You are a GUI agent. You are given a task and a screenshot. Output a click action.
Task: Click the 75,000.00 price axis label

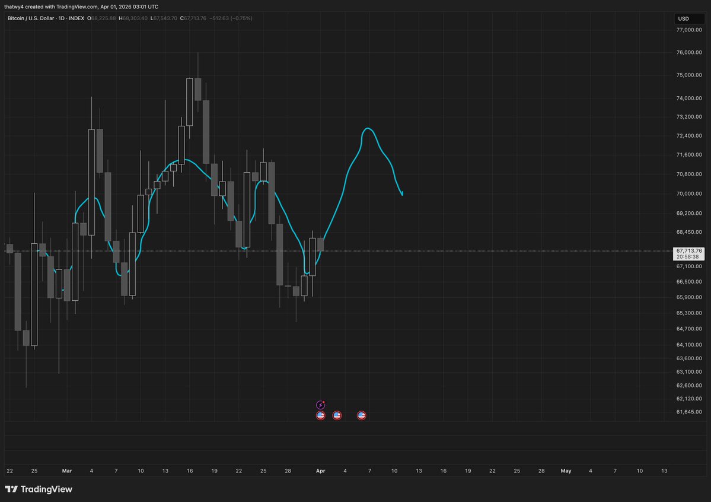(689, 75)
